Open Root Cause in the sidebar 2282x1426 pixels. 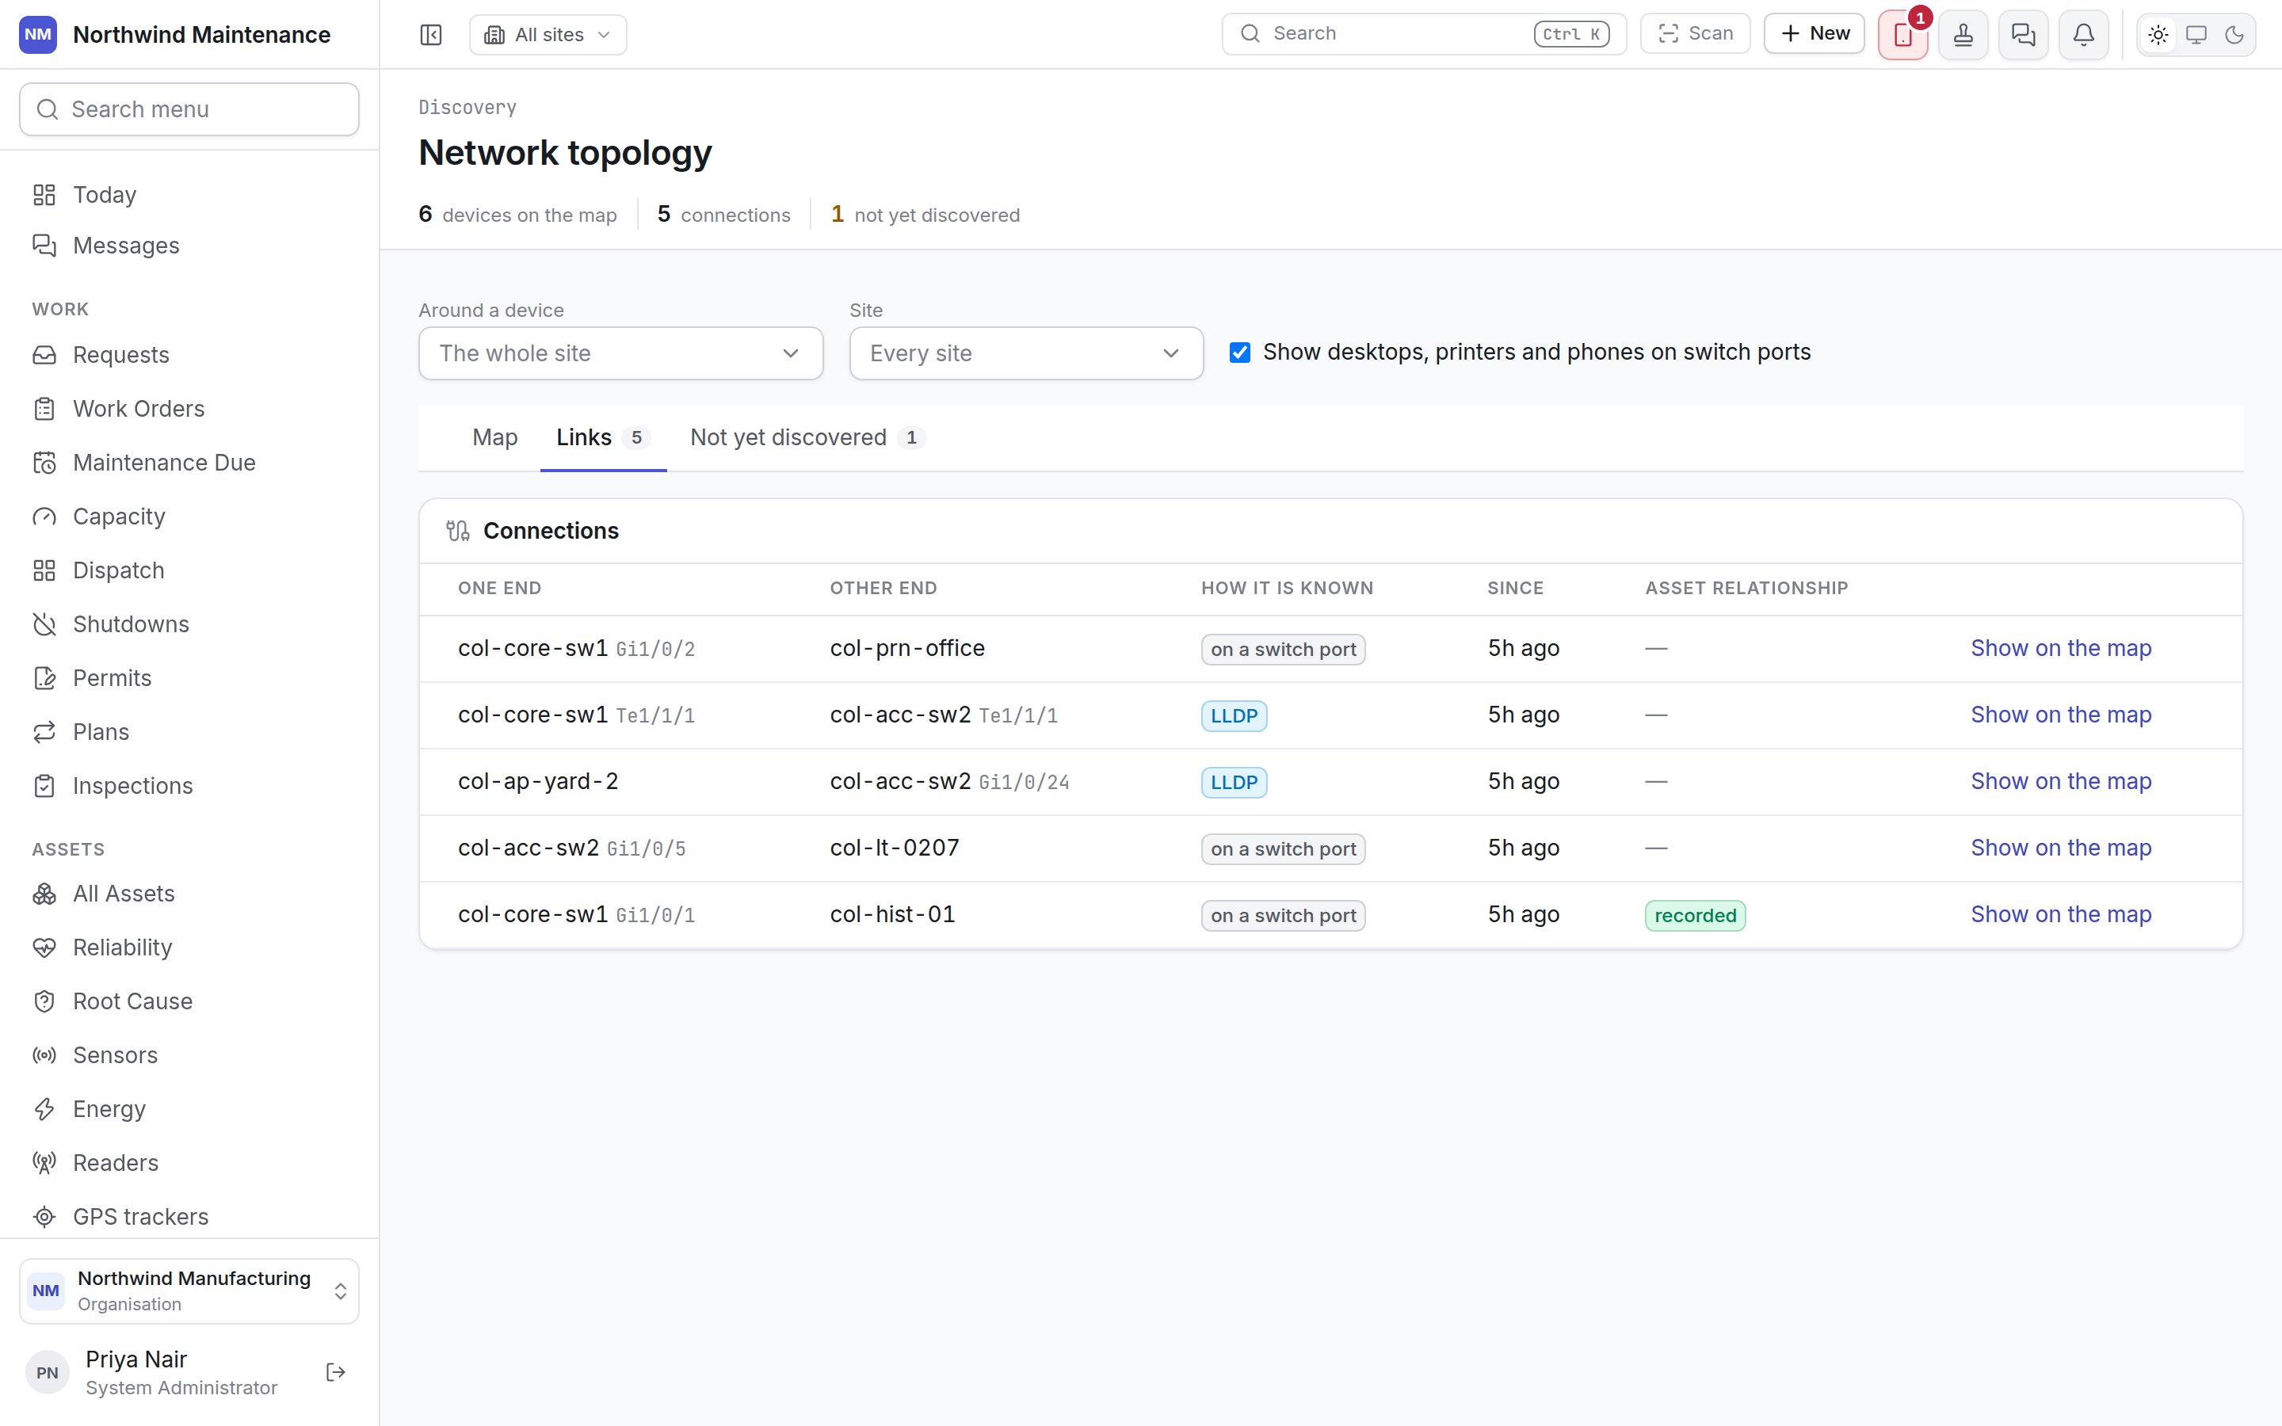click(189, 1001)
